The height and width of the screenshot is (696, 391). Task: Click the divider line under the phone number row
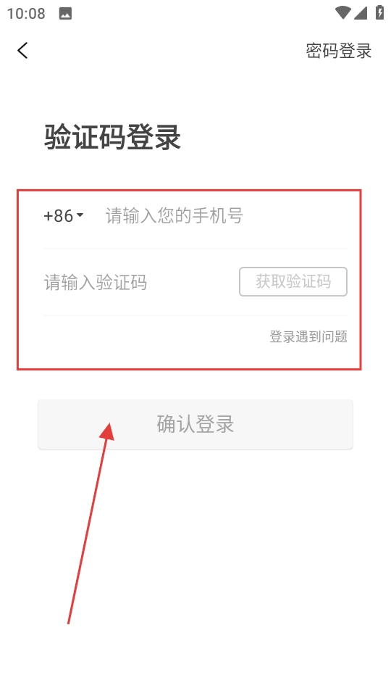pos(195,249)
